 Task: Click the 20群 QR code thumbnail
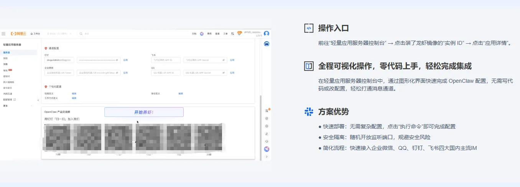point(208,137)
